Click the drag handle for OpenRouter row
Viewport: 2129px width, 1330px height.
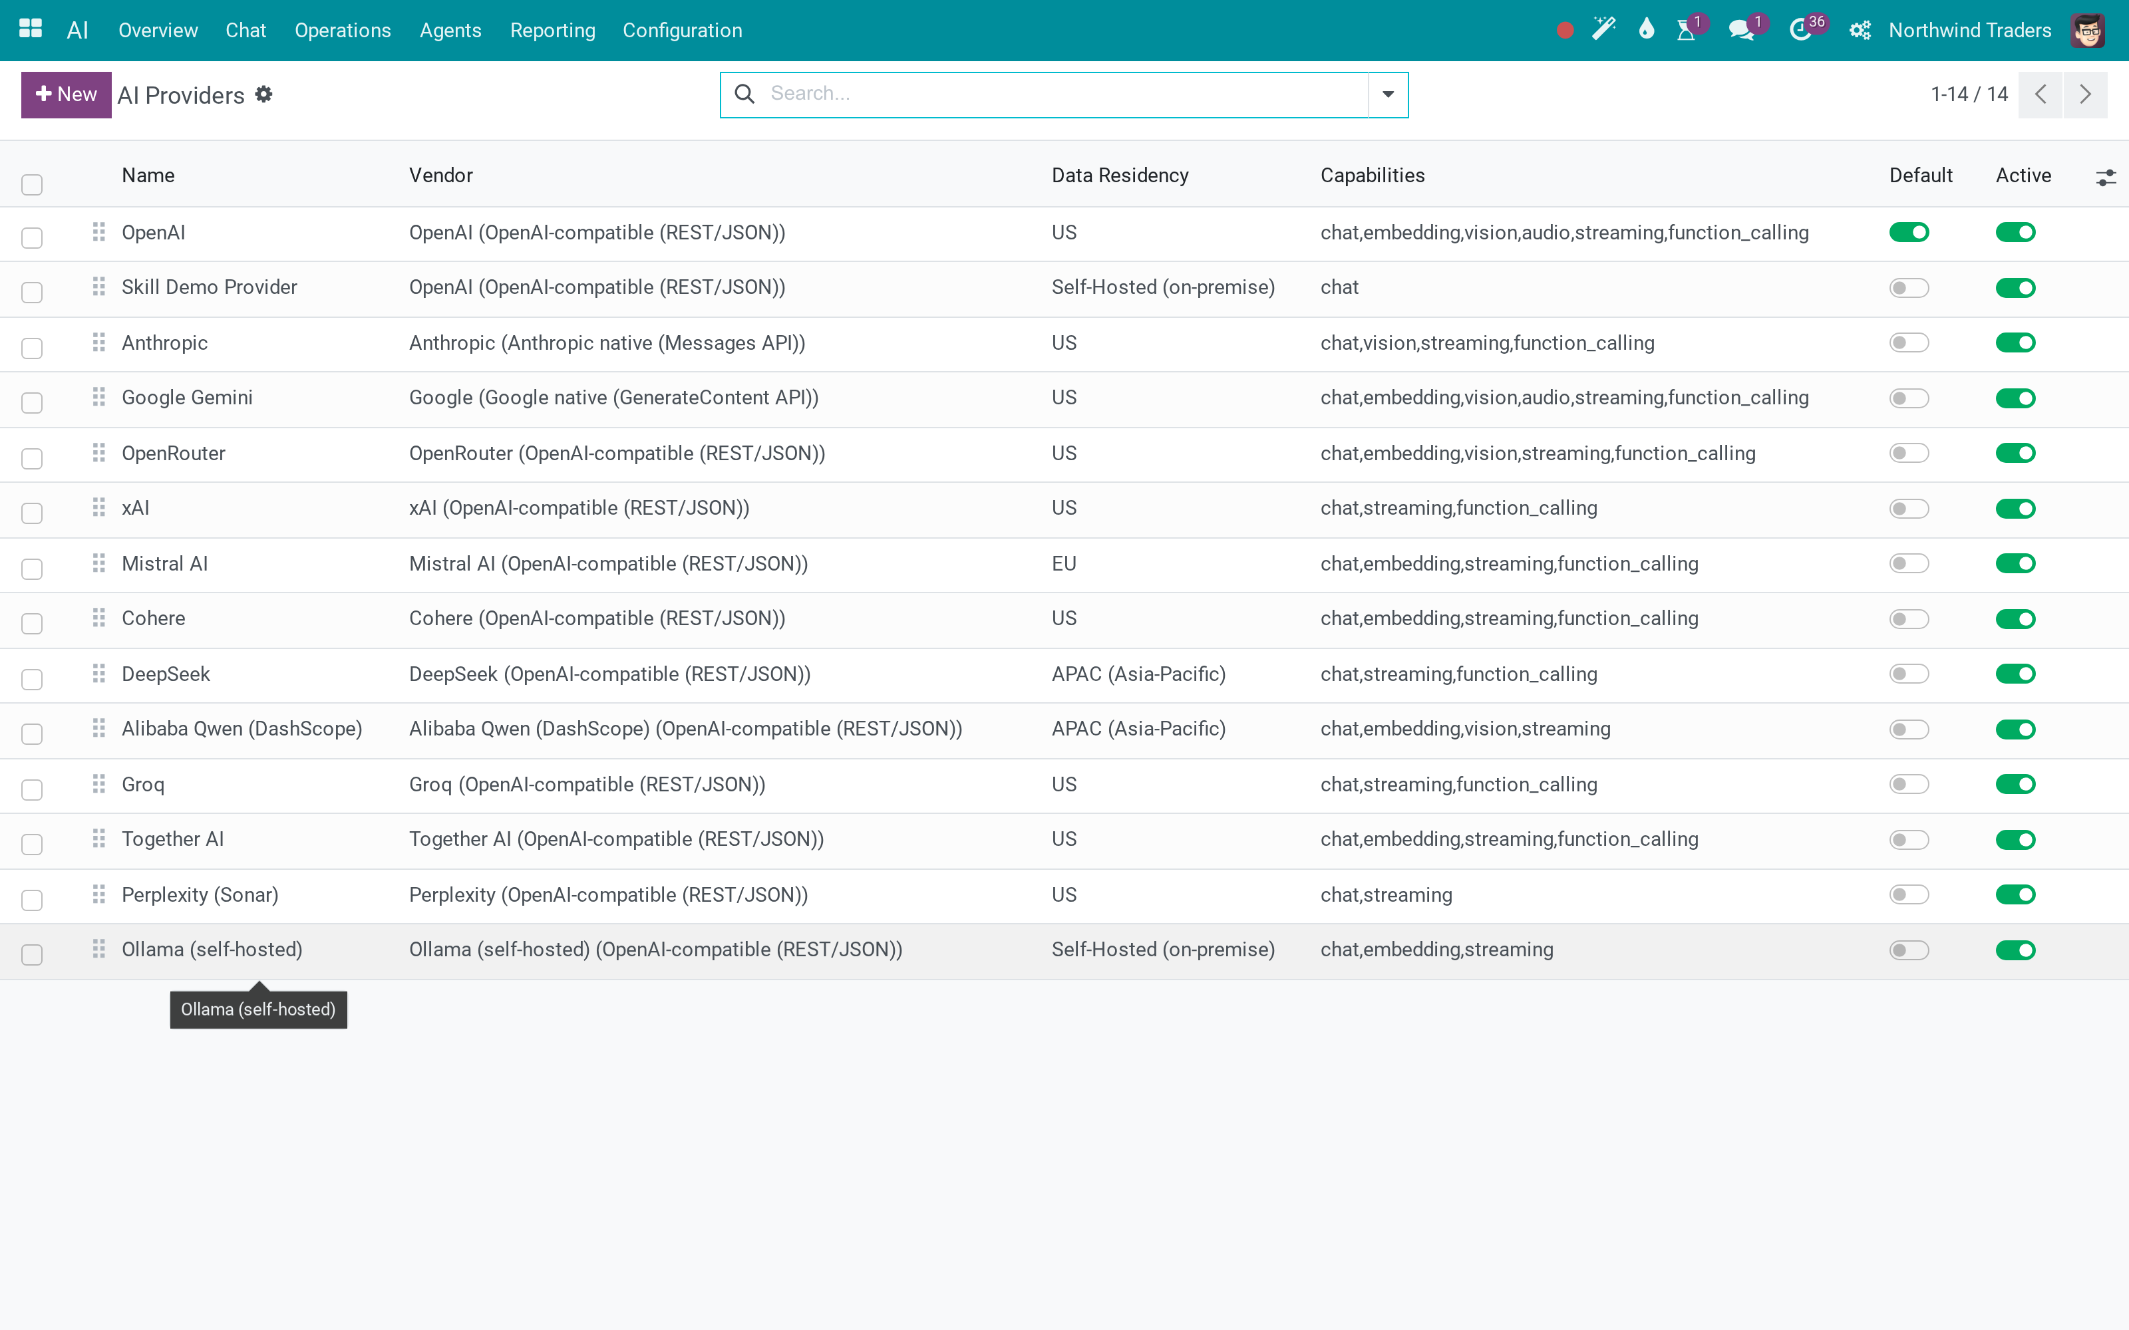[98, 453]
